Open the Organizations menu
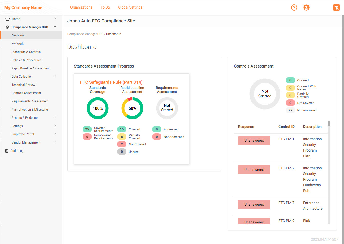The image size is (344, 244). [81, 7]
